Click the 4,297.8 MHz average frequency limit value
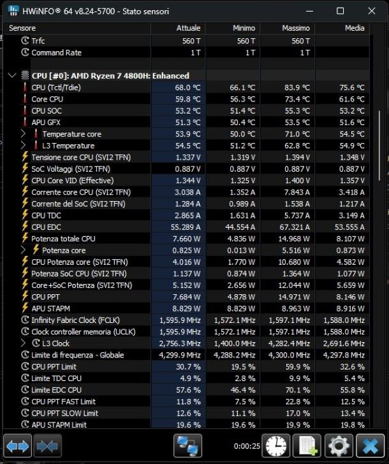 344,355
